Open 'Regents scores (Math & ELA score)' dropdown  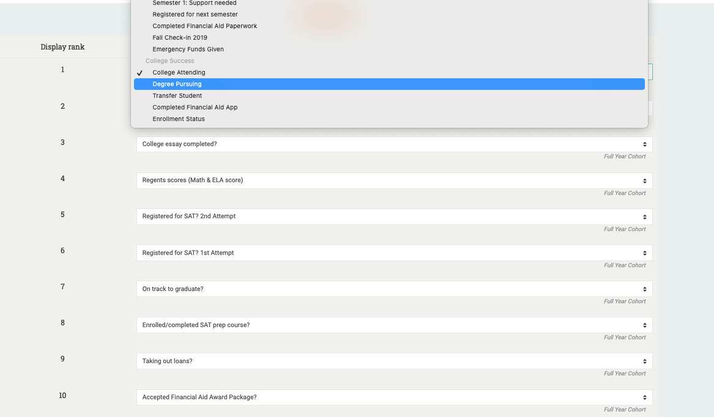coord(394,180)
